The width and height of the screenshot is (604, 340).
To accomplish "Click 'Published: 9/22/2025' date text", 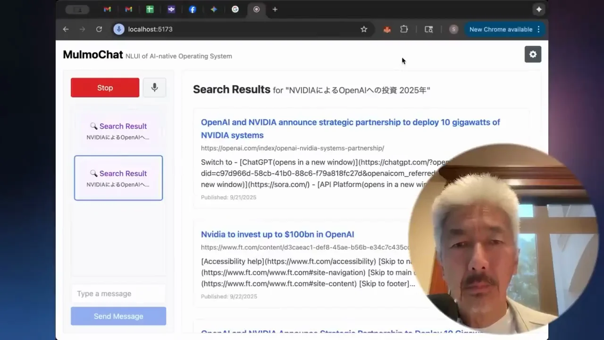I will (x=229, y=297).
